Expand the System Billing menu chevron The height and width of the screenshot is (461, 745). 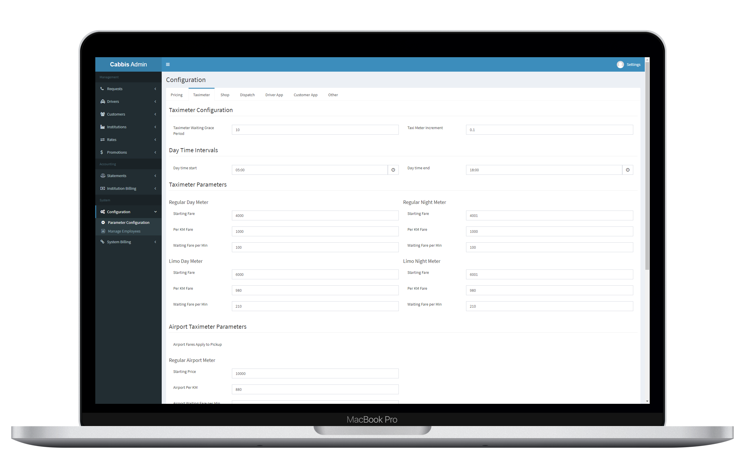[x=155, y=242]
